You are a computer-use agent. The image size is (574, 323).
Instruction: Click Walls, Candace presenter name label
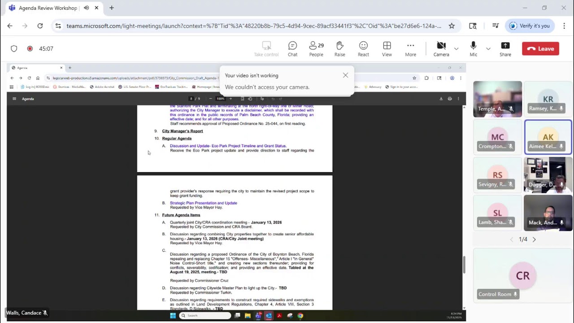click(x=27, y=313)
